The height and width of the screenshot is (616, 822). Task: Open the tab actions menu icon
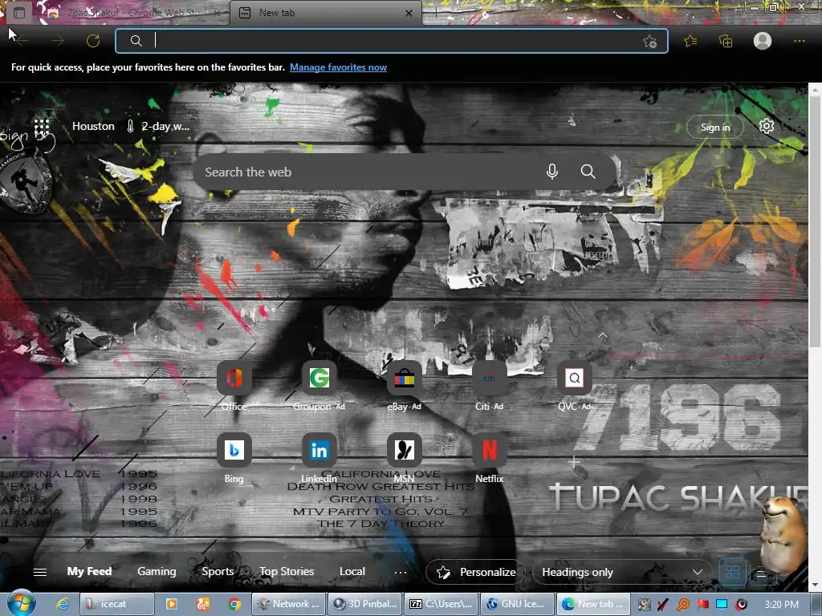point(19,13)
